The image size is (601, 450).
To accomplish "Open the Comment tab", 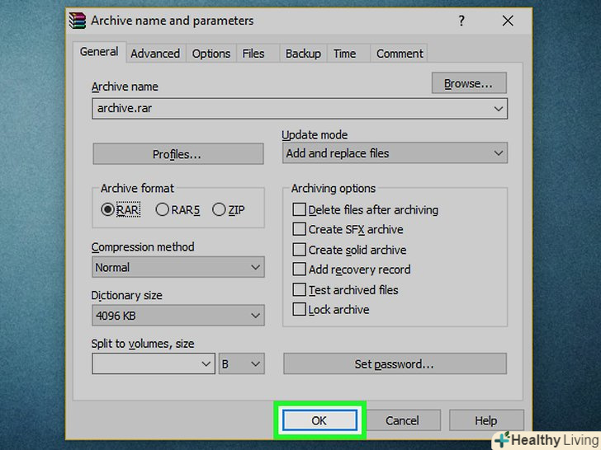I will click(400, 54).
